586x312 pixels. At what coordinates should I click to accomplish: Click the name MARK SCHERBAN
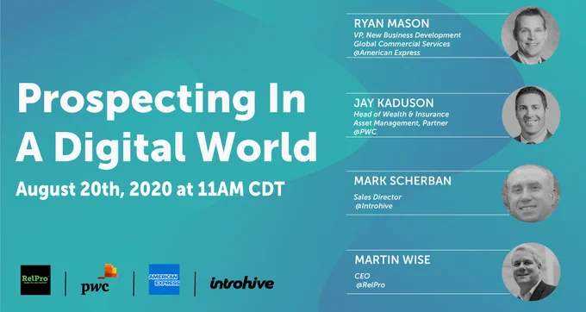point(402,181)
